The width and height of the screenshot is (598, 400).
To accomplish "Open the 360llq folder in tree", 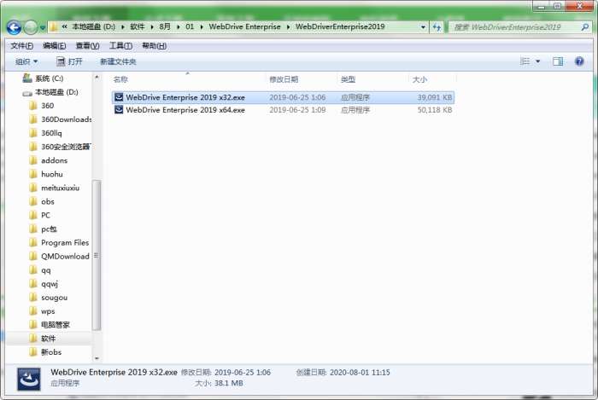I will coord(45,133).
